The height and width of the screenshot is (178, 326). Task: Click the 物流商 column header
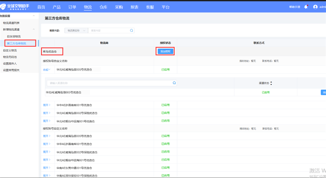pyautogui.click(x=104, y=43)
